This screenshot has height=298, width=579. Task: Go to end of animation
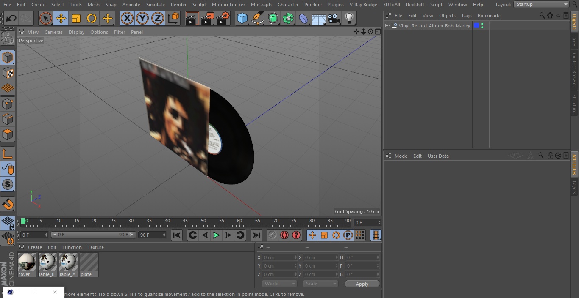click(256, 235)
